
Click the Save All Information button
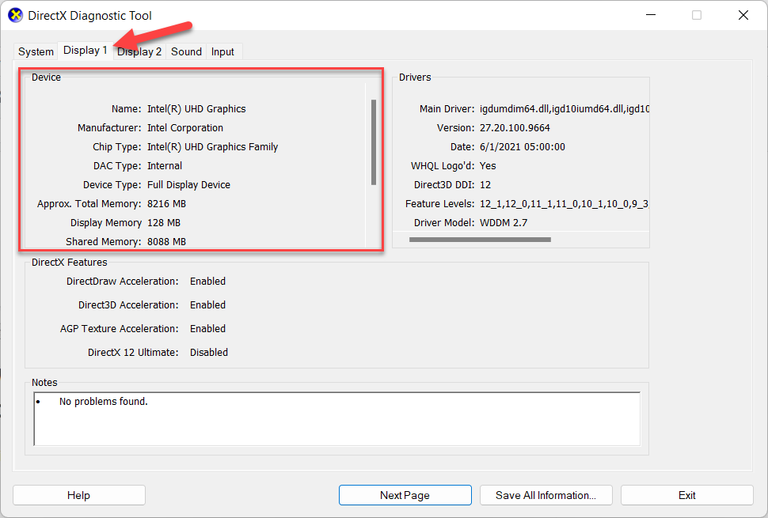546,494
